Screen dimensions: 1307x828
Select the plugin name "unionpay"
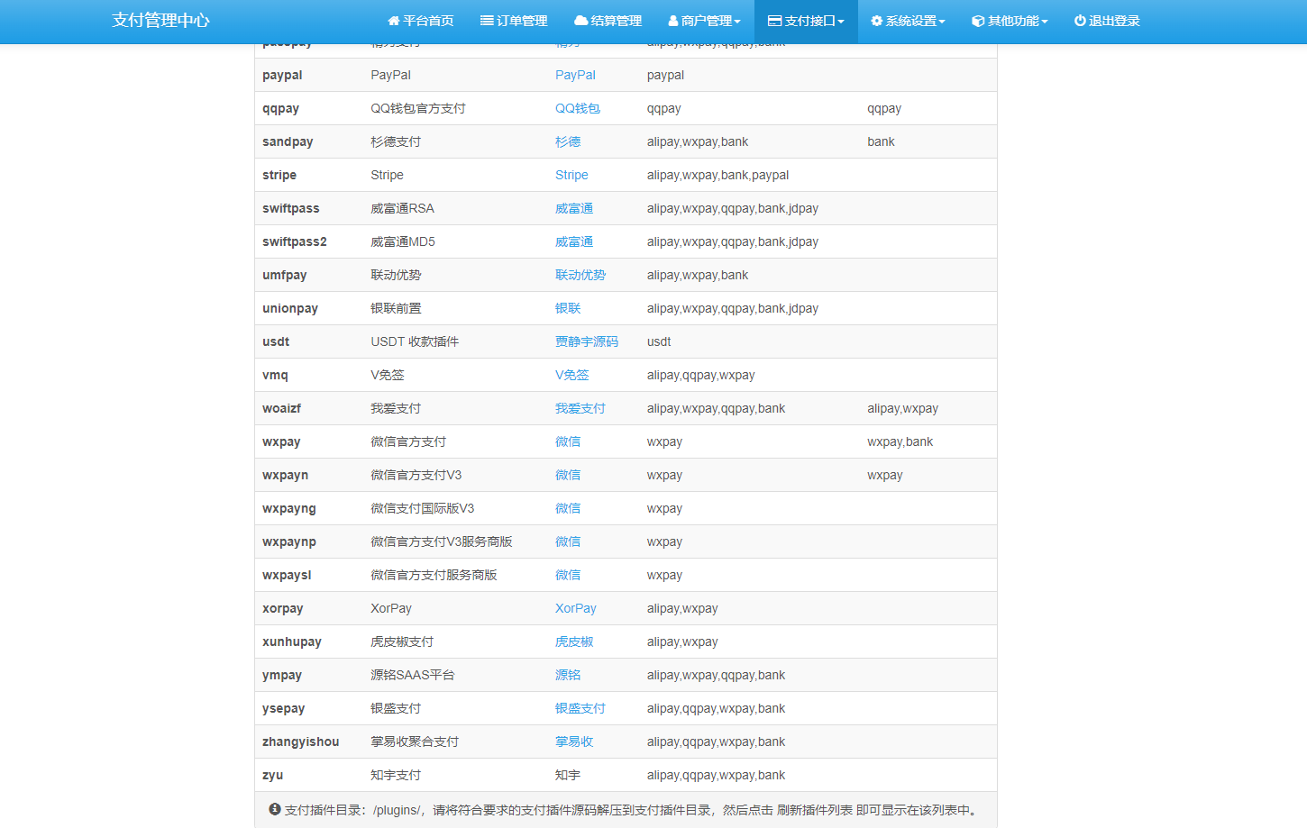(290, 308)
